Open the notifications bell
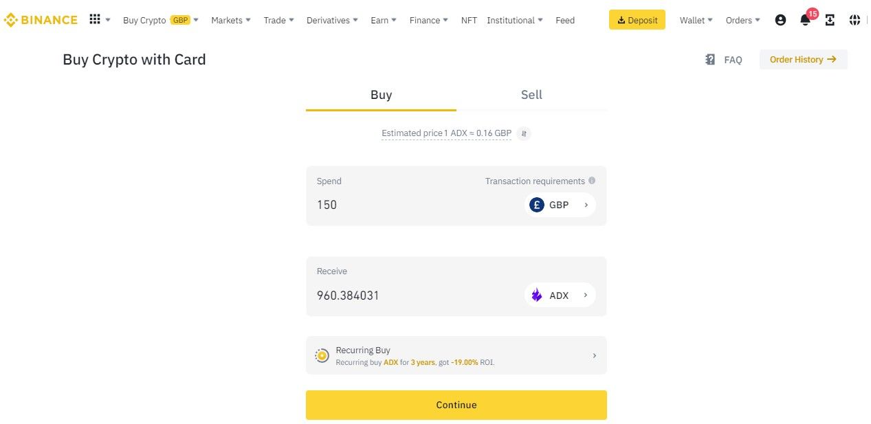The height and width of the screenshot is (424, 871). 805,20
